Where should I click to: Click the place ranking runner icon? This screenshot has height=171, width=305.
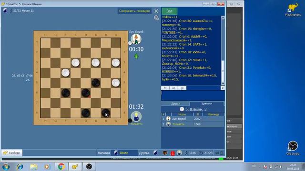(x=11, y=10)
